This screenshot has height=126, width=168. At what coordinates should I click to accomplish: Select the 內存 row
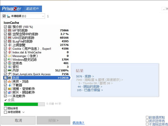36,71
